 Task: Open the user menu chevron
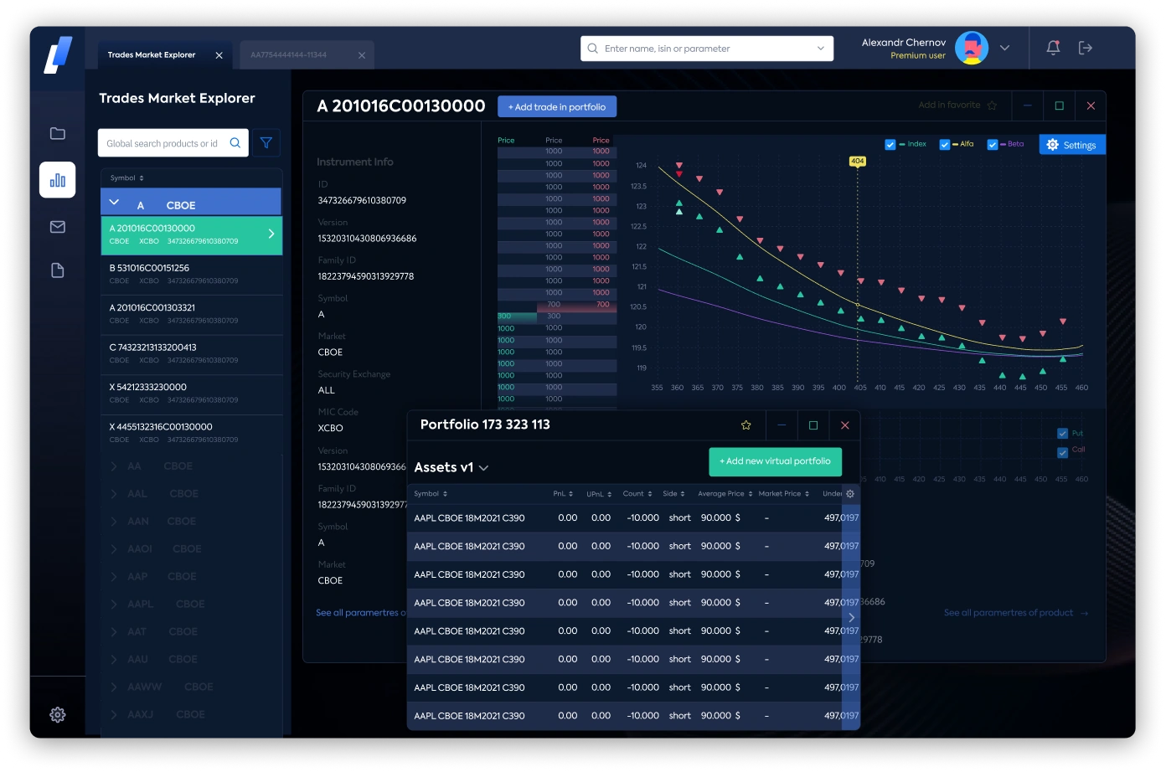click(1005, 48)
